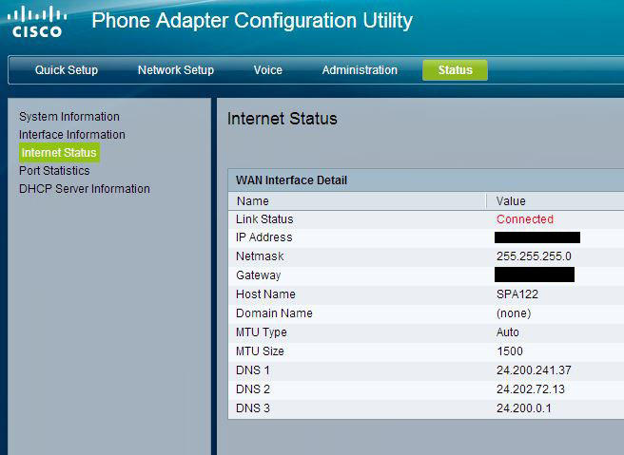Show DHCP Server Information
The image size is (624, 455).
(x=85, y=189)
